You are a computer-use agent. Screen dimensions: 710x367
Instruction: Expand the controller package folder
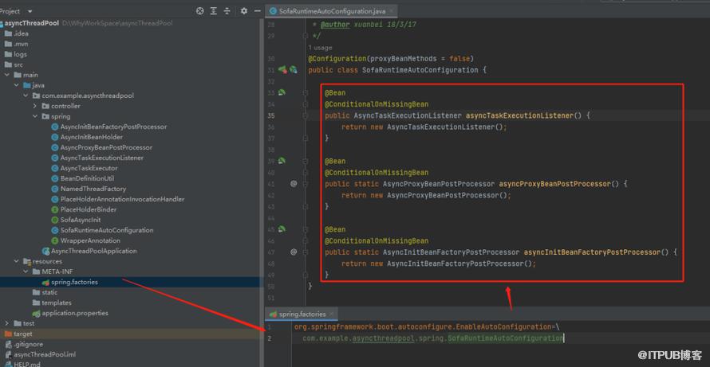click(35, 106)
